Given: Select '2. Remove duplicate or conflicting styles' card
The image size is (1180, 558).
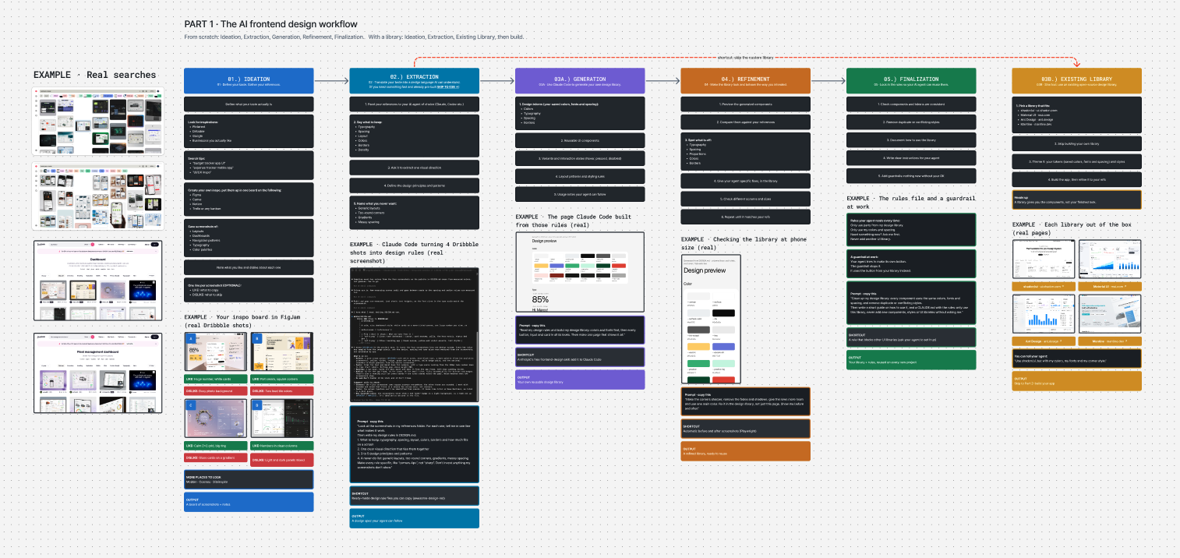Looking at the screenshot, I should [x=911, y=122].
